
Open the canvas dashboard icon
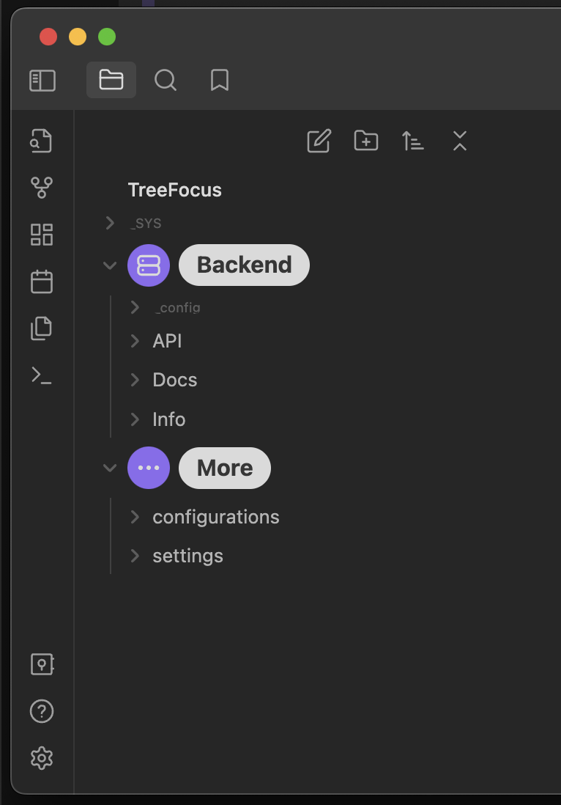tap(42, 235)
